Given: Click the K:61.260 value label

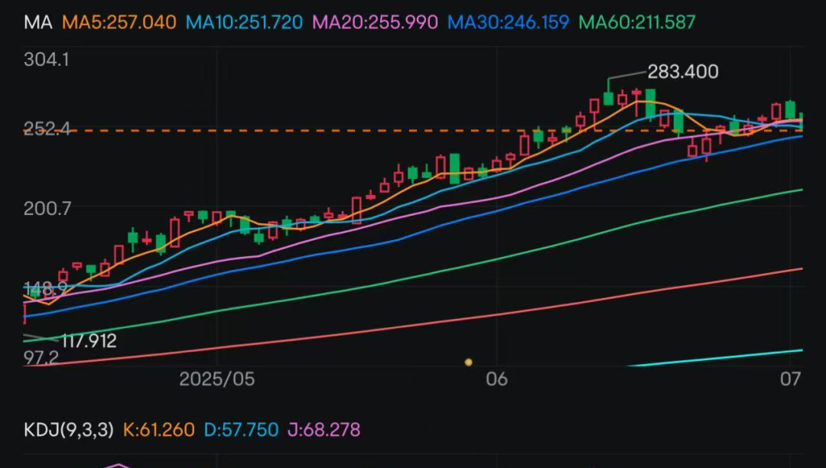Looking at the screenshot, I should point(158,430).
